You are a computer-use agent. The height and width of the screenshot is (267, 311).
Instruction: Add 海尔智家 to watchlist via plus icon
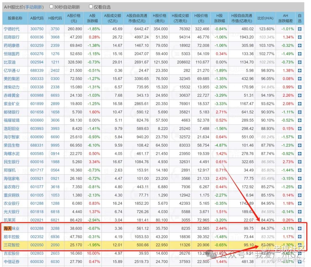[x=299, y=137]
